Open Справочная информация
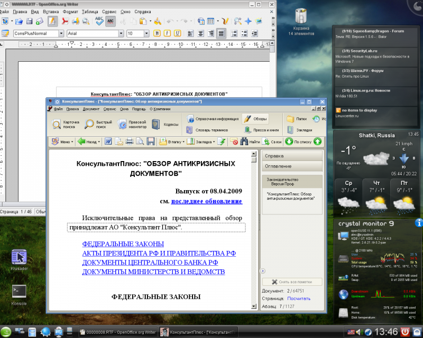Screen dimensions: 423x338 point(213,119)
